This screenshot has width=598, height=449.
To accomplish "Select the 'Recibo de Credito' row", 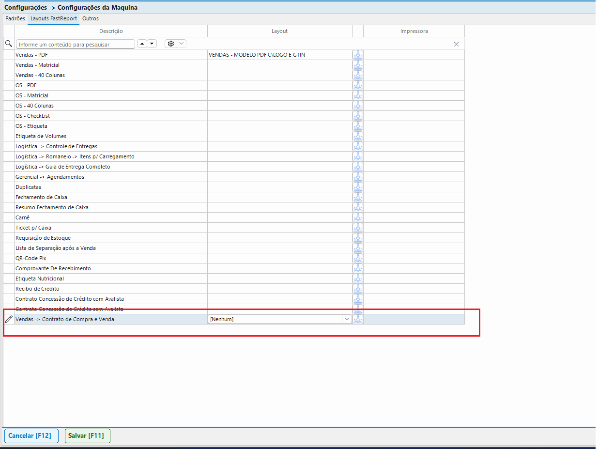I will 234,289.
